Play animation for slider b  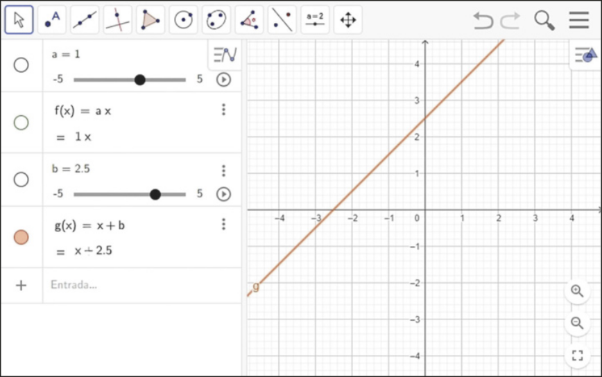click(223, 194)
